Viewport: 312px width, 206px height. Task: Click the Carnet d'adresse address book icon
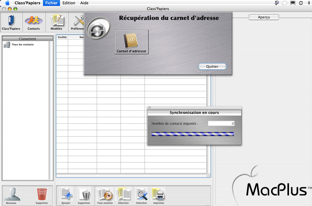click(131, 42)
